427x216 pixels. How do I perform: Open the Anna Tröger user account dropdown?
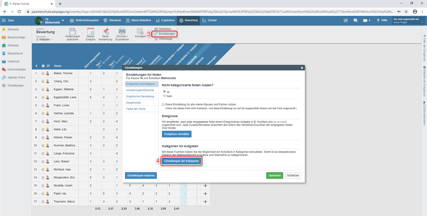pyautogui.click(x=408, y=20)
